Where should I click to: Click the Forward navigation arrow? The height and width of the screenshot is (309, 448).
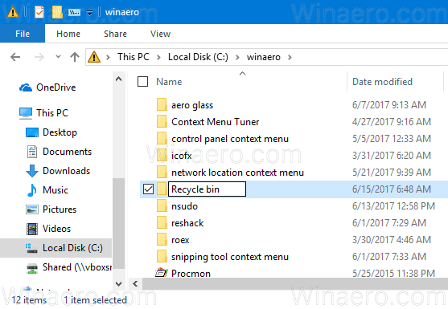[39, 57]
